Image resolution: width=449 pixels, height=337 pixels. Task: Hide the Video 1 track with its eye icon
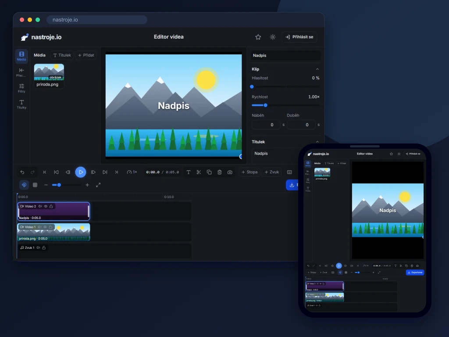point(45,227)
